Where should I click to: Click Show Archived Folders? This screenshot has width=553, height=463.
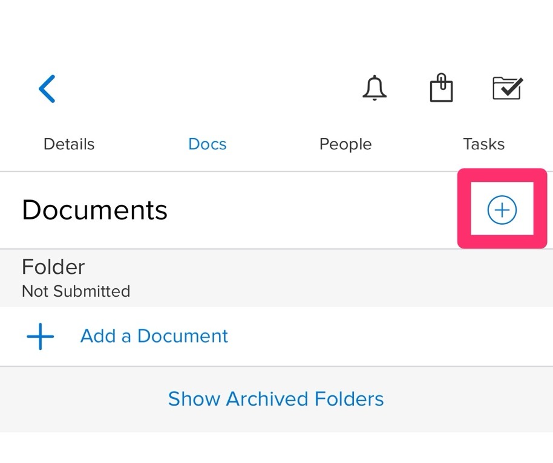276,399
